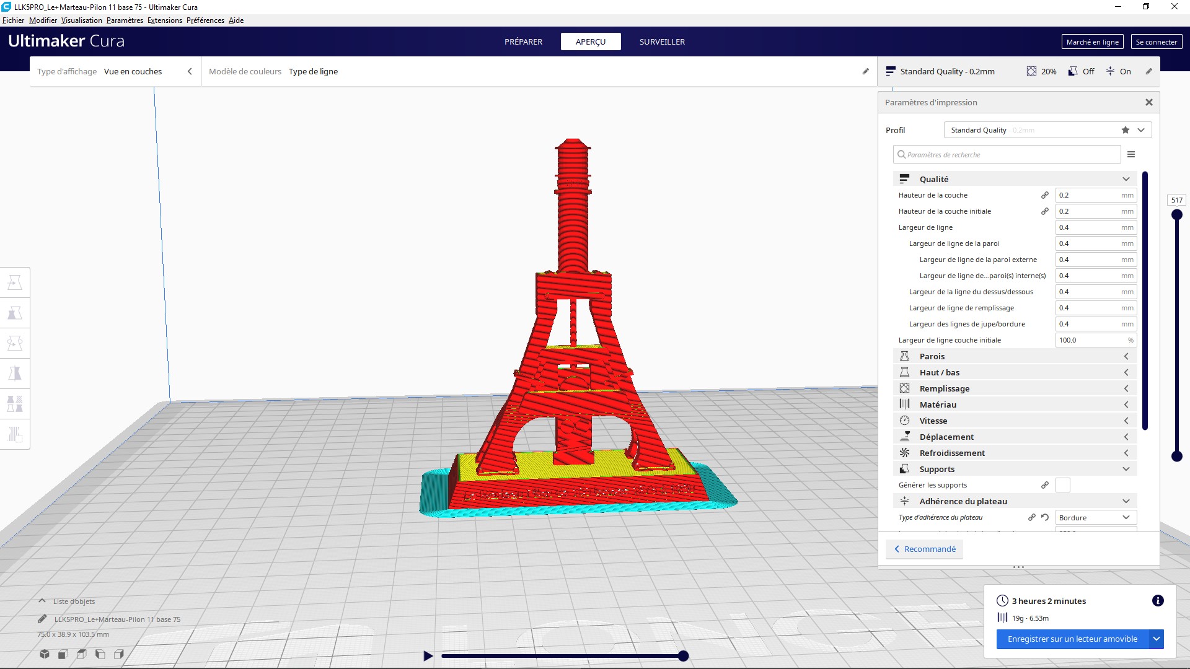Click link icon next to Générer les supports
Image resolution: width=1190 pixels, height=669 pixels.
pyautogui.click(x=1045, y=485)
